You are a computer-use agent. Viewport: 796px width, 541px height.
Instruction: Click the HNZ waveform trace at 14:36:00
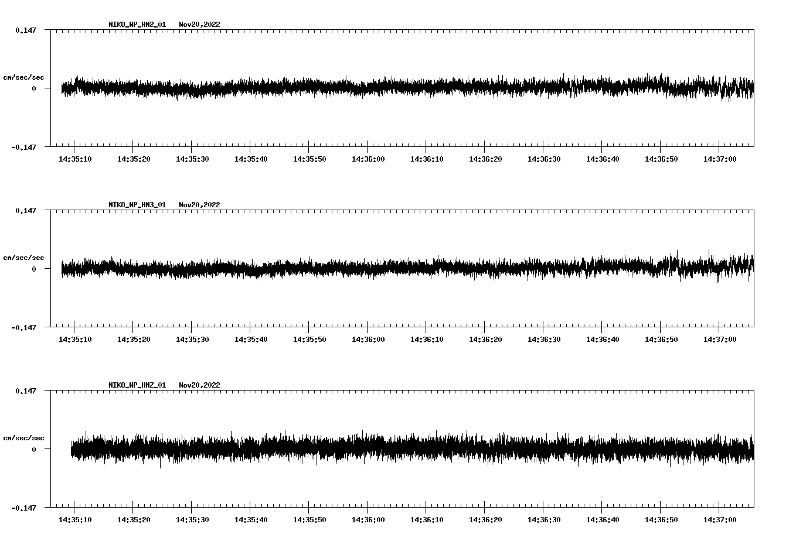[x=368, y=448]
